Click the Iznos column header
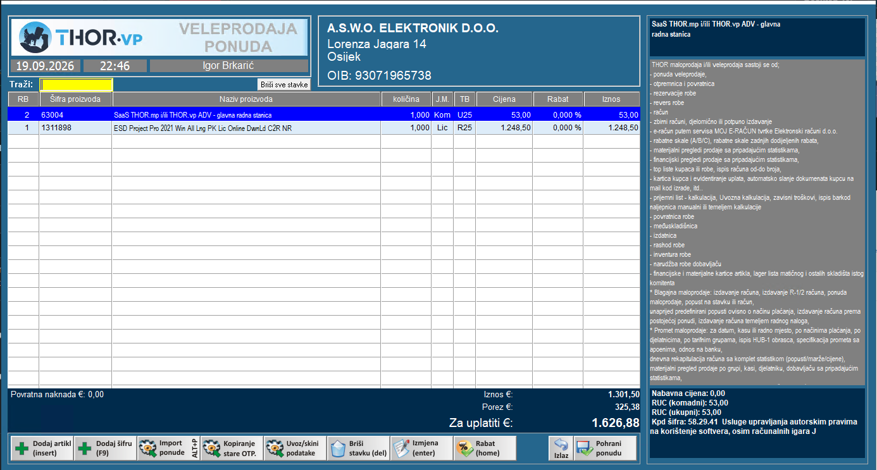 tap(611, 99)
